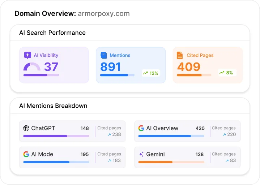Click the Google logo beside AI Overview
This screenshot has width=260, height=185.
coord(141,128)
